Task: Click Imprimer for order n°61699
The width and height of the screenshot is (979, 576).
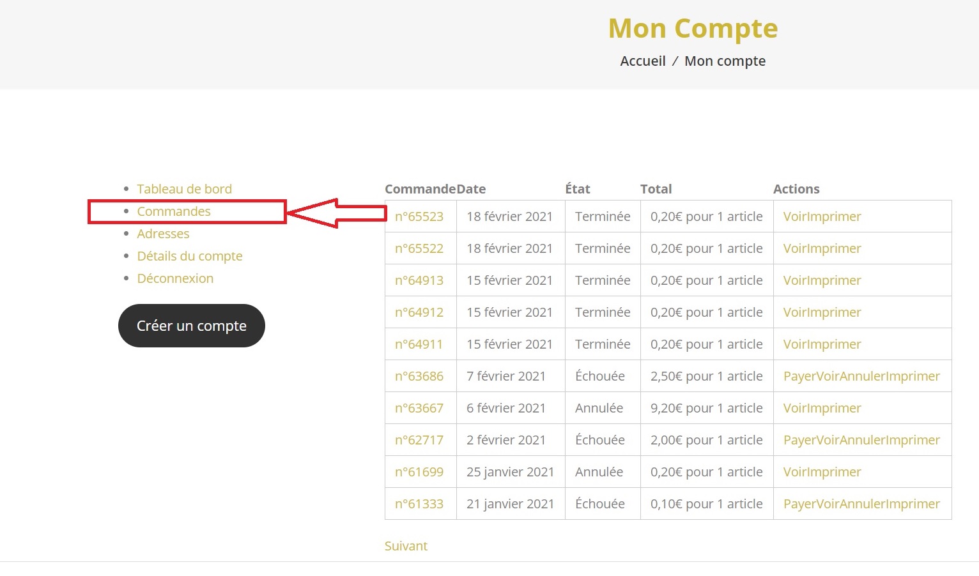Action: coord(835,472)
